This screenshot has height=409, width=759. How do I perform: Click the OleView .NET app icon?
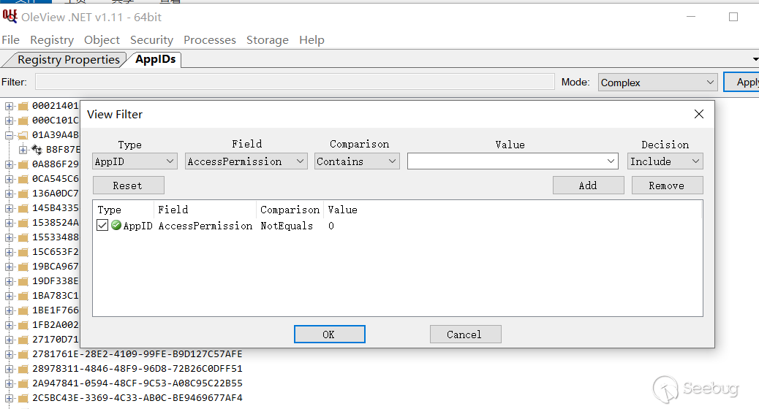(x=10, y=16)
